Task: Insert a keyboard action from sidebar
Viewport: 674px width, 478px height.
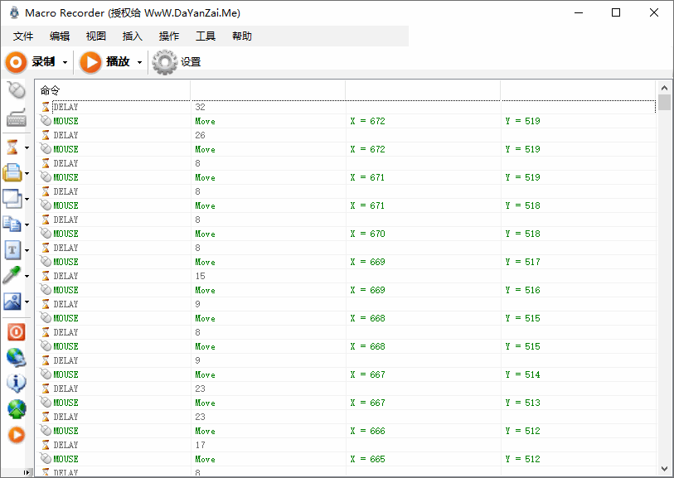Action: [17, 118]
